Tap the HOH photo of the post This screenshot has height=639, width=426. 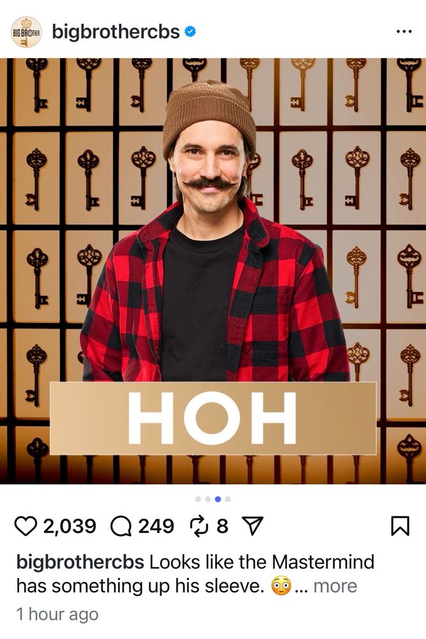tap(213, 271)
